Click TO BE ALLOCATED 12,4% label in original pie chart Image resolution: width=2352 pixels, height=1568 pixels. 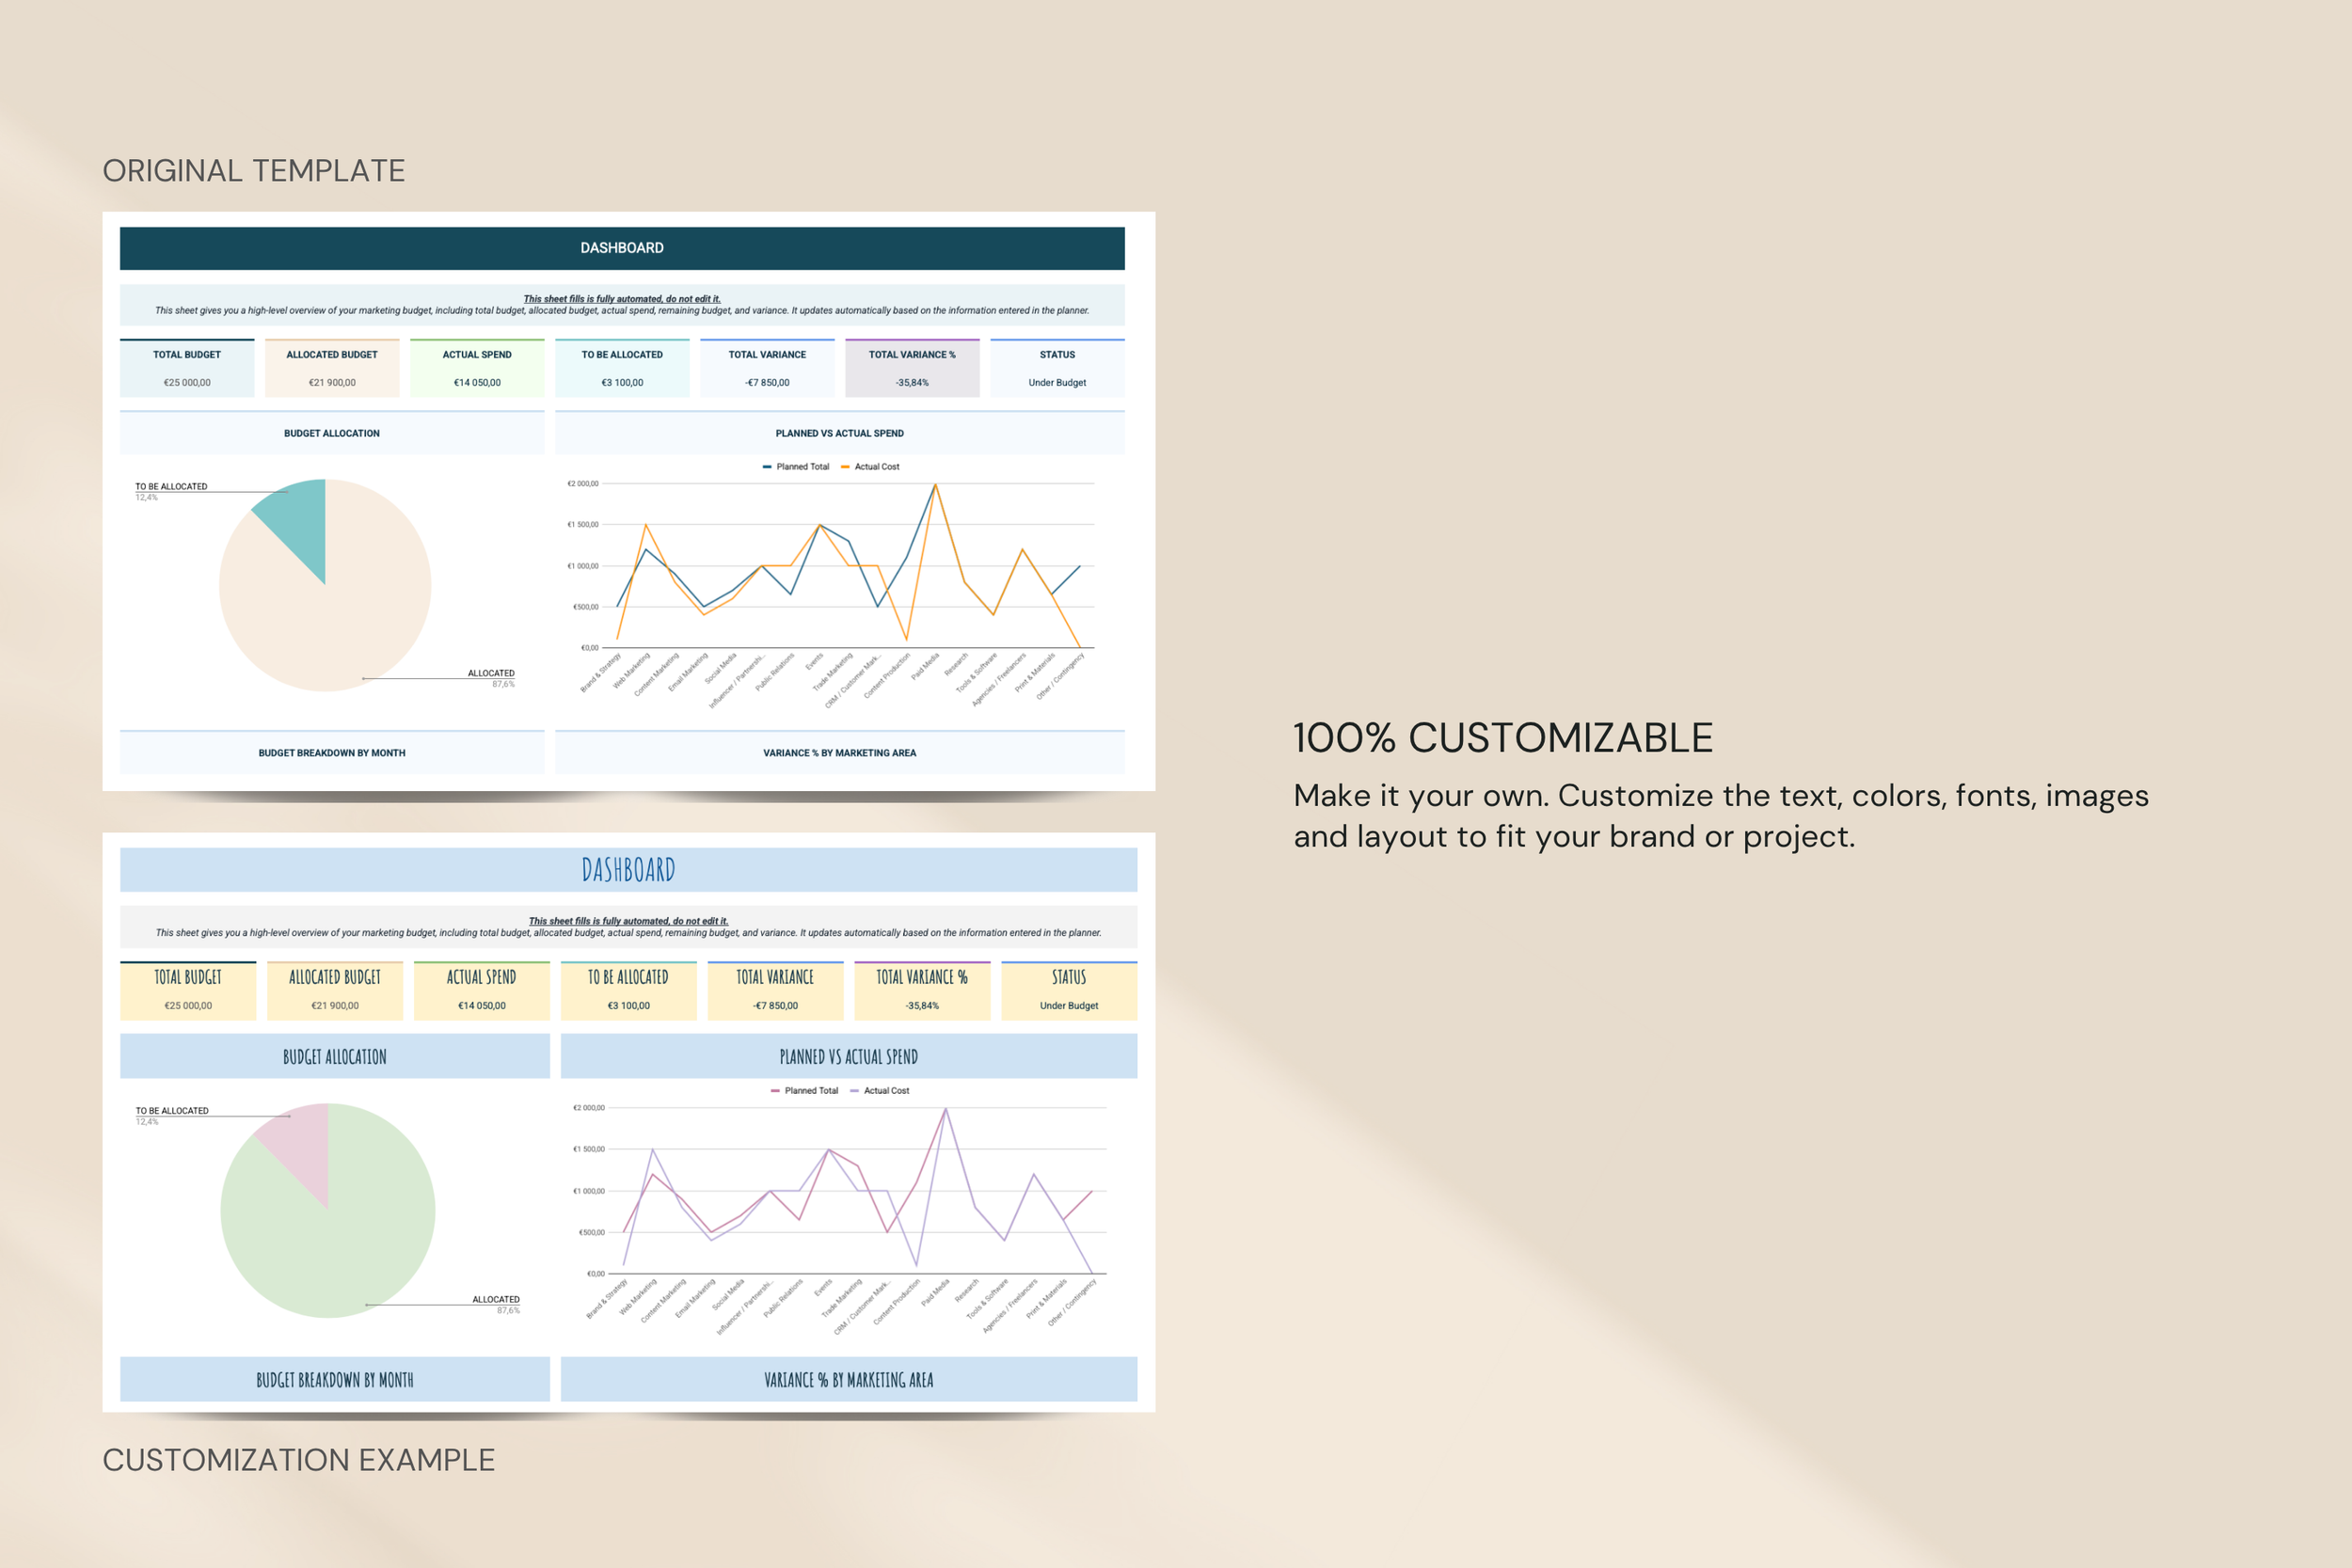(171, 492)
